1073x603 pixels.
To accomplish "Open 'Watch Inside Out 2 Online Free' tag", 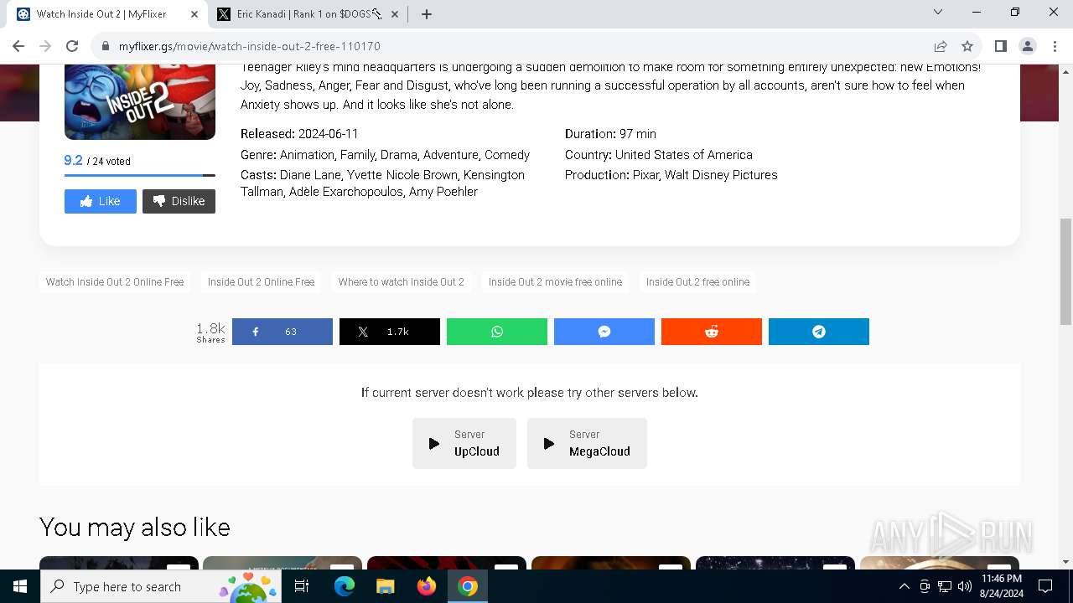I will click(115, 282).
